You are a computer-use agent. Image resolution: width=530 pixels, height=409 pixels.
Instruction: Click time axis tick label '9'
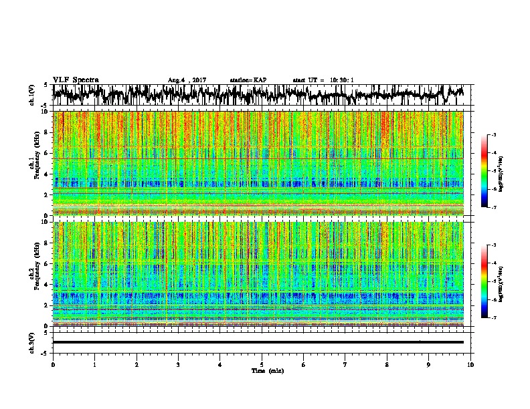coord(428,365)
